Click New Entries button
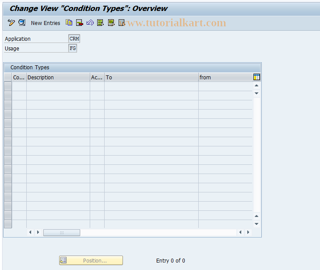Image resolution: width=320 pixels, height=270 pixels. (x=46, y=23)
